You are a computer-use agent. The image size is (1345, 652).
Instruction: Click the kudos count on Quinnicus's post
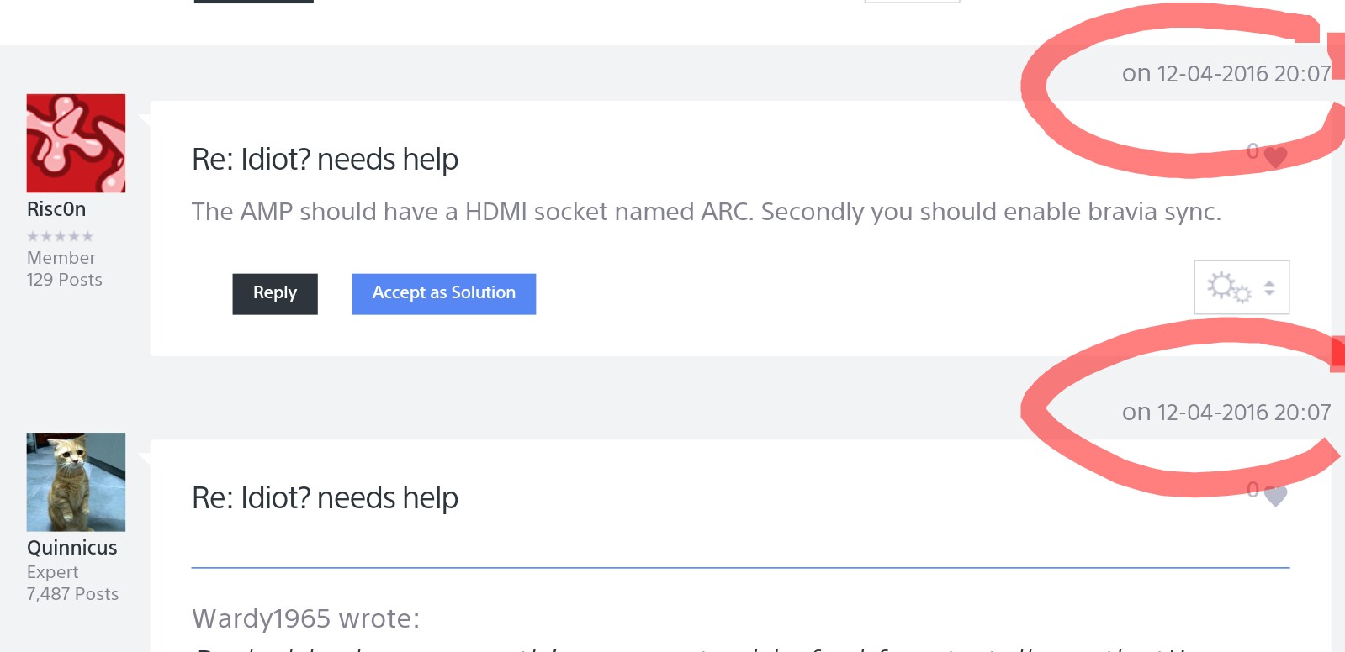pyautogui.click(x=1252, y=490)
